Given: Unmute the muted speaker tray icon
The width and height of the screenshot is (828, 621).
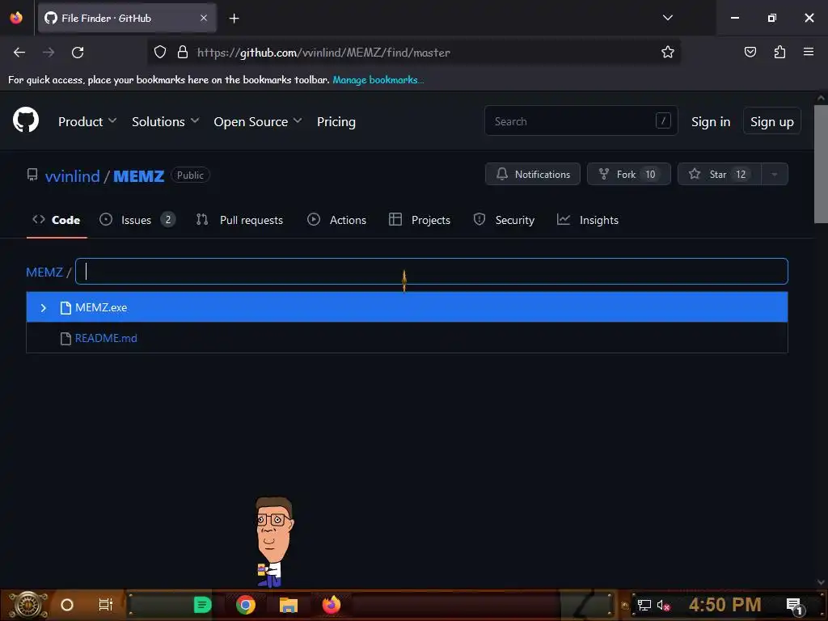Looking at the screenshot, I should tap(663, 605).
